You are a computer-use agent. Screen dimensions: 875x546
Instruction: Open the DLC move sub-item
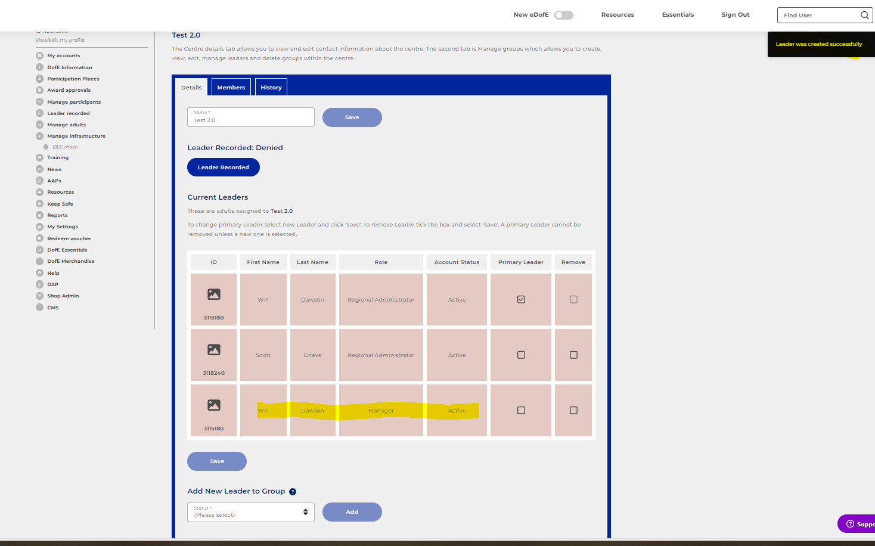[65, 147]
